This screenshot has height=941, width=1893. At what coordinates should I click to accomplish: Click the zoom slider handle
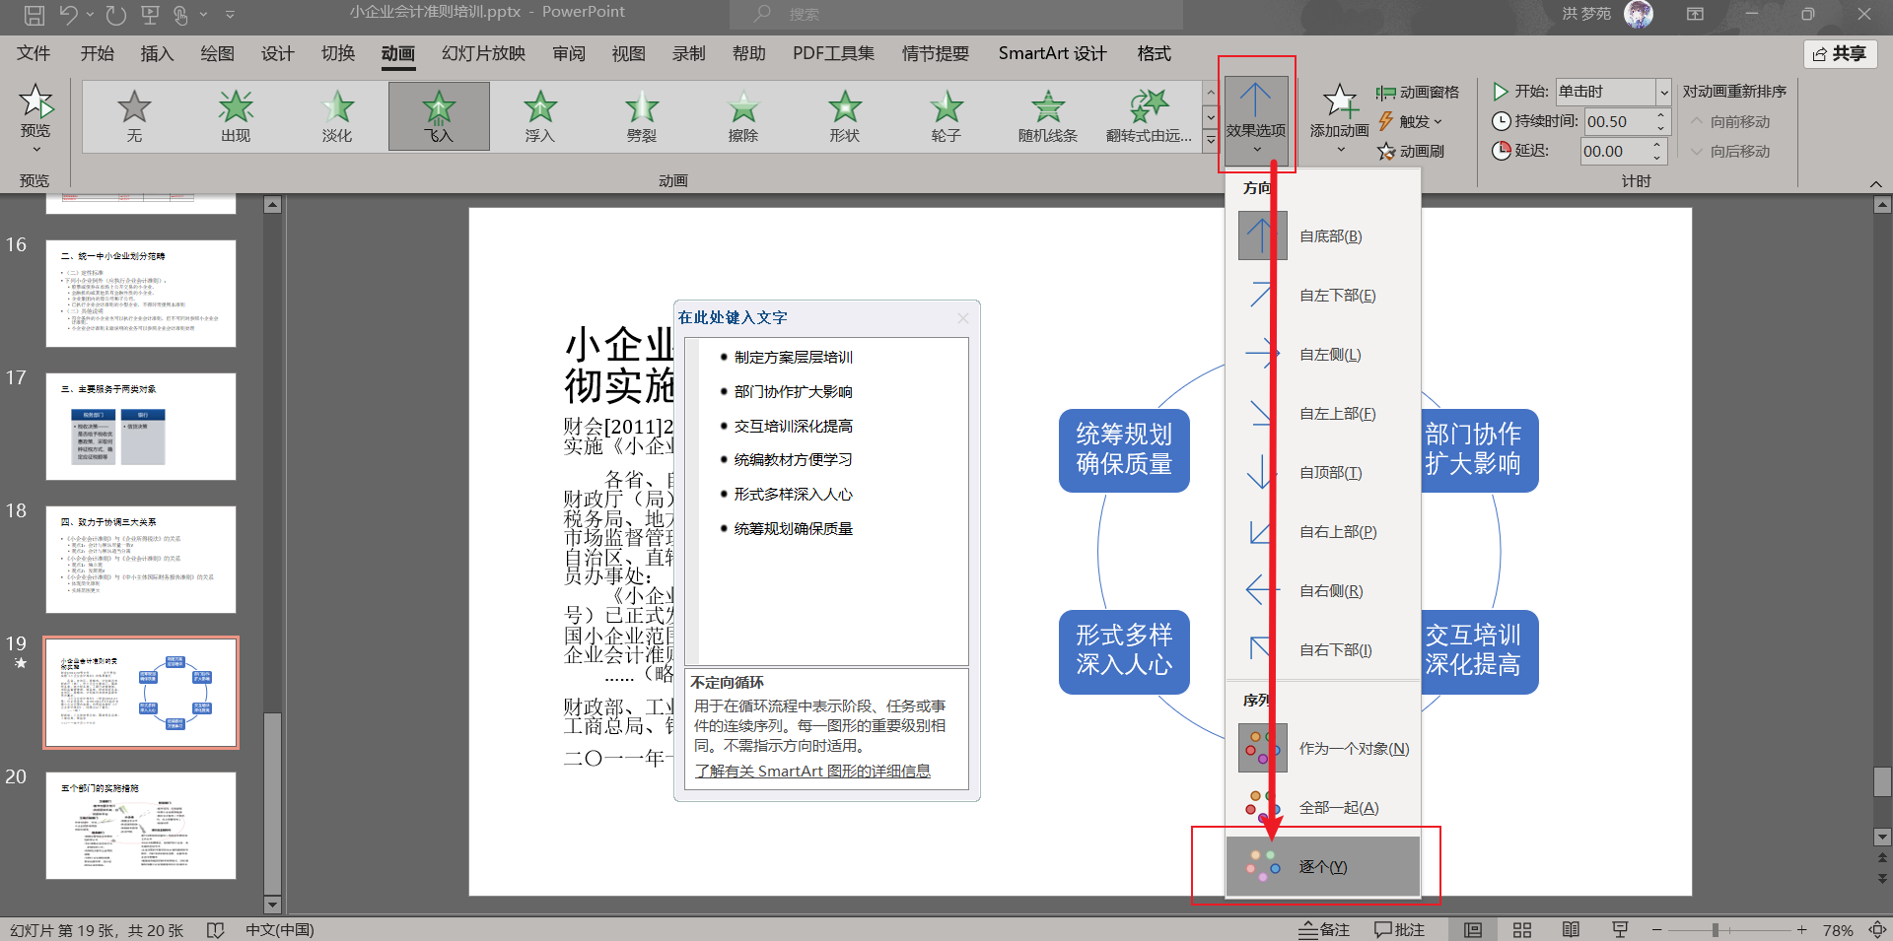click(x=1716, y=929)
